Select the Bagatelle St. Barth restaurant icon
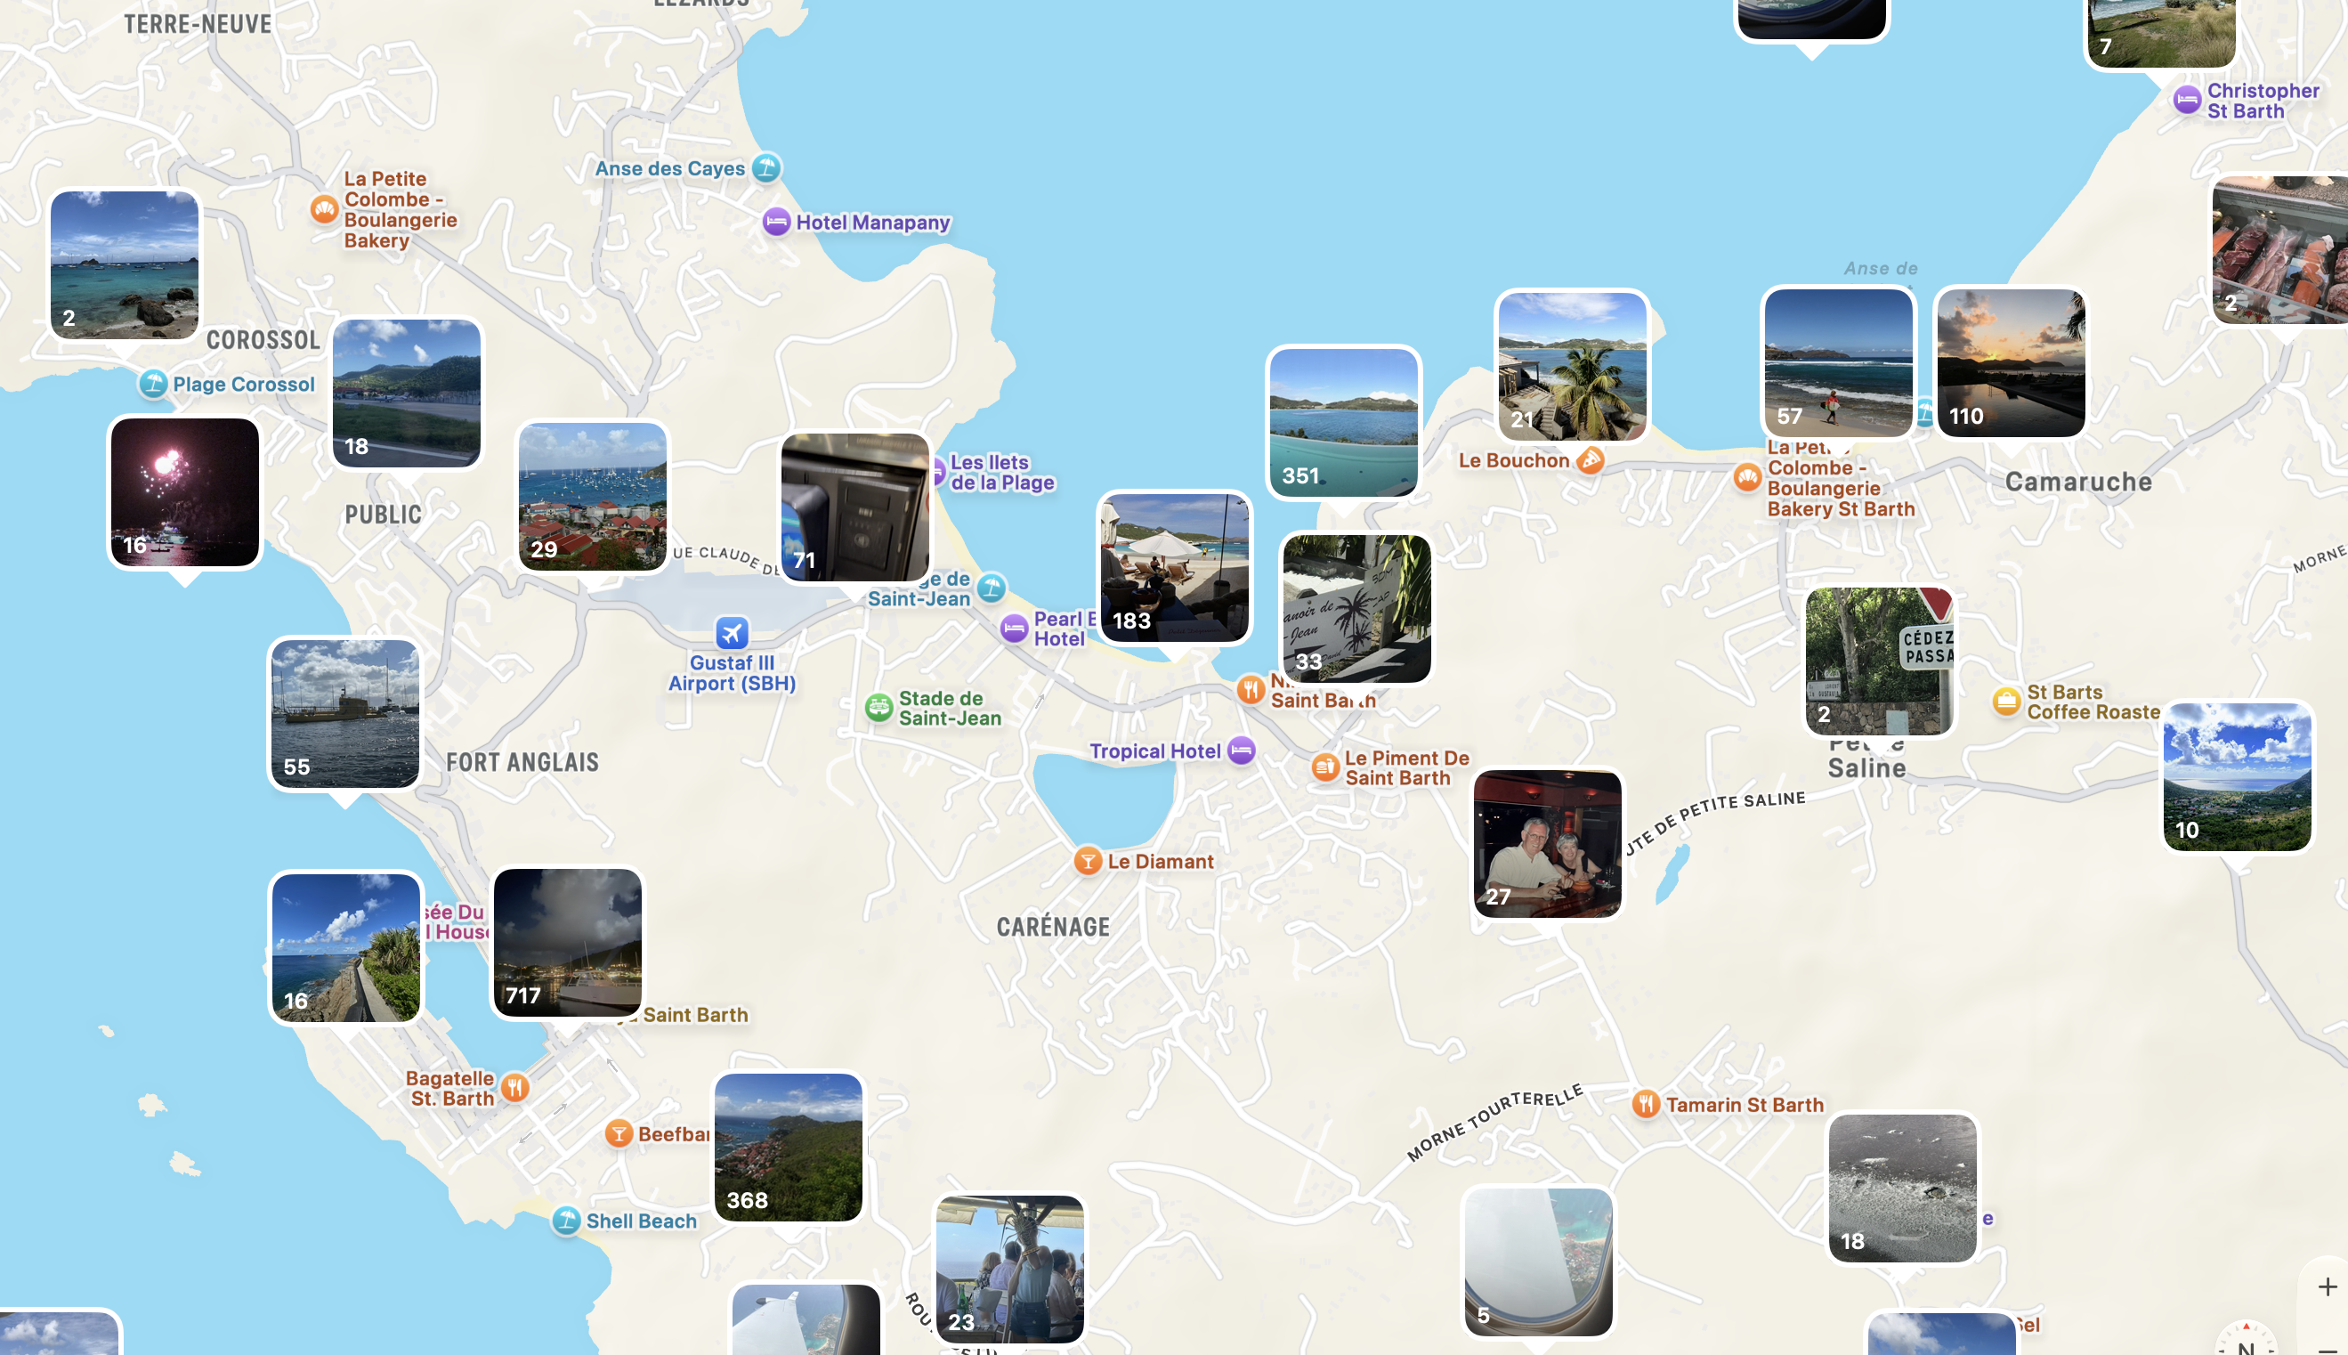 (515, 1087)
